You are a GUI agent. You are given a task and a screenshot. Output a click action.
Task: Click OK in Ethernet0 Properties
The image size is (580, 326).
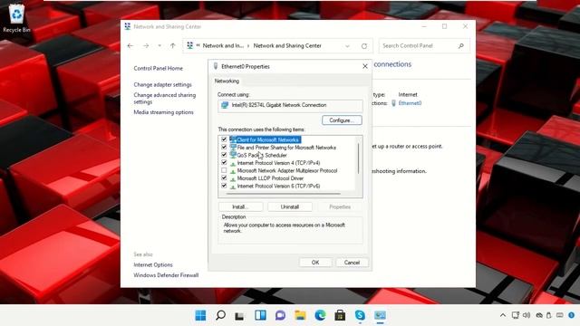(315, 263)
